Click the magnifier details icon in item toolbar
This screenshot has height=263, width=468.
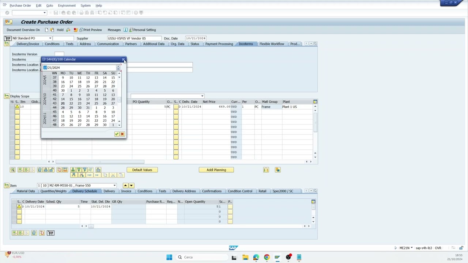(x=12, y=170)
